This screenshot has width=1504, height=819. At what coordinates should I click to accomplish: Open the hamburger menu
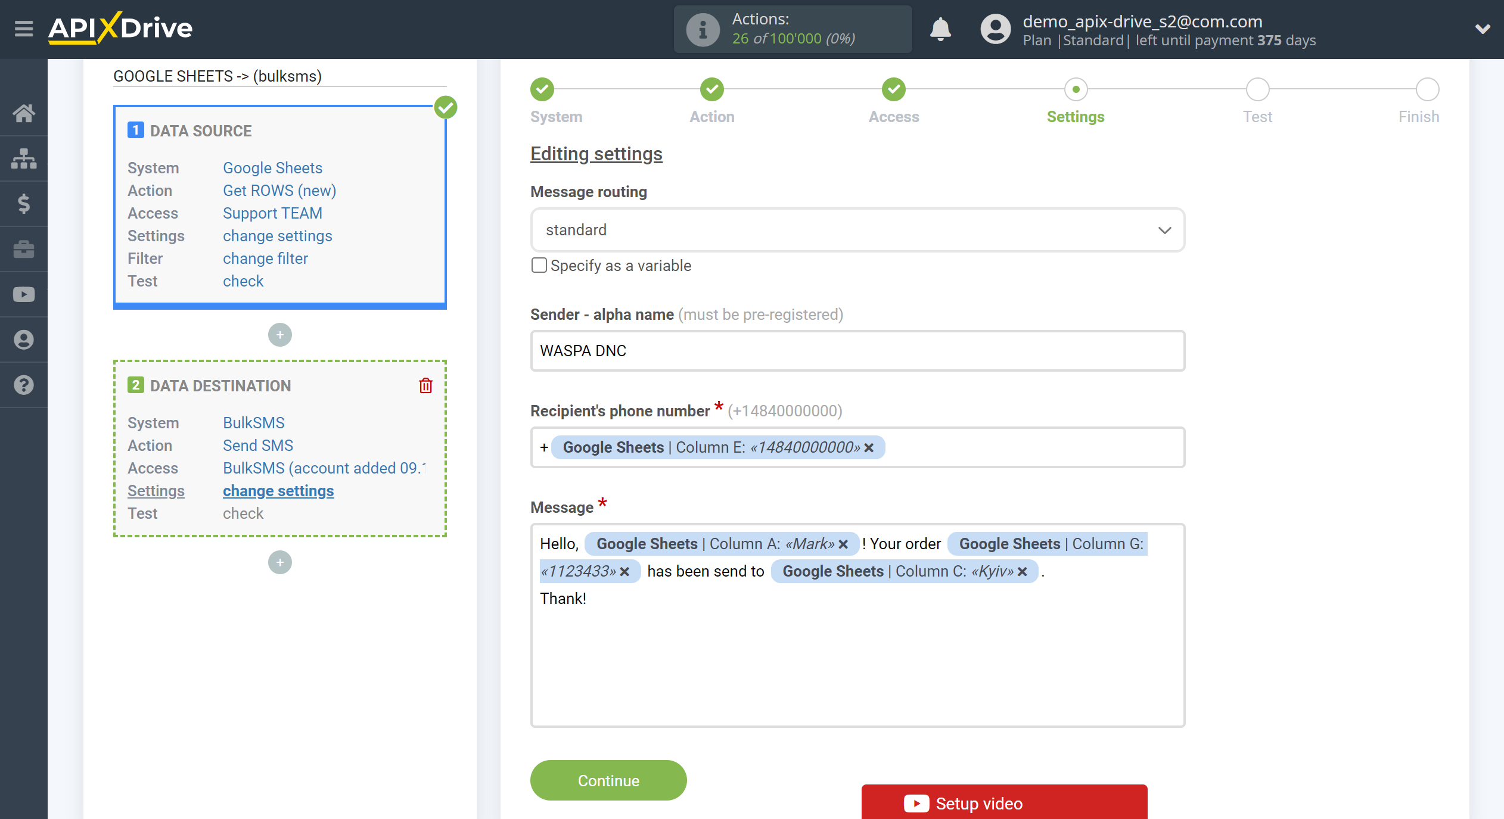coord(24,29)
